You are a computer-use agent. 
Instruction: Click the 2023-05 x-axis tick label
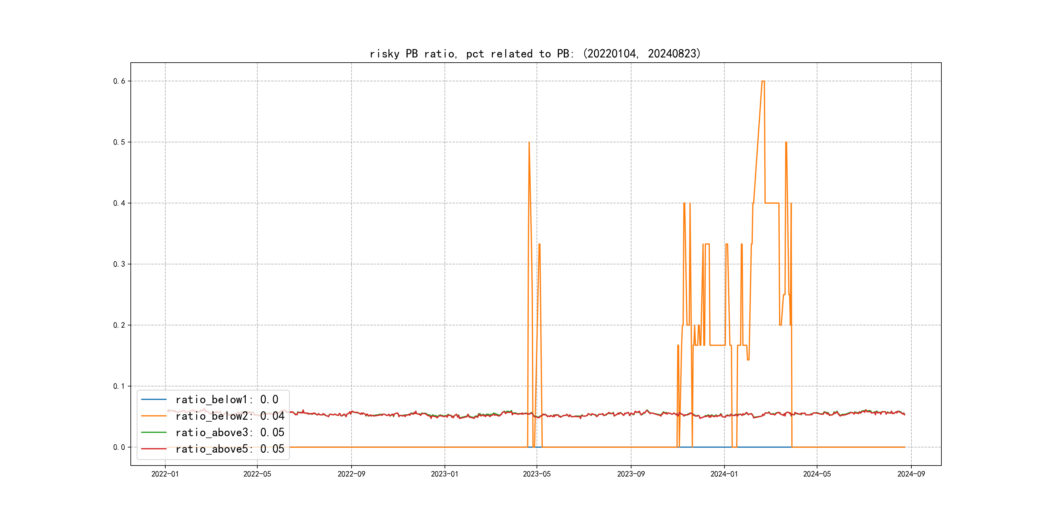(537, 474)
